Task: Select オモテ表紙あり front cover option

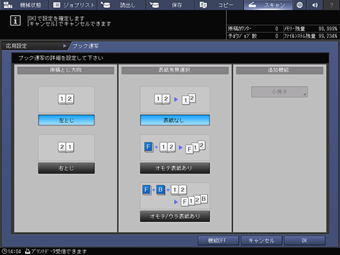Action: (175, 168)
